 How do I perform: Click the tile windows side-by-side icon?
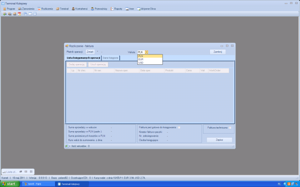(30, 14)
